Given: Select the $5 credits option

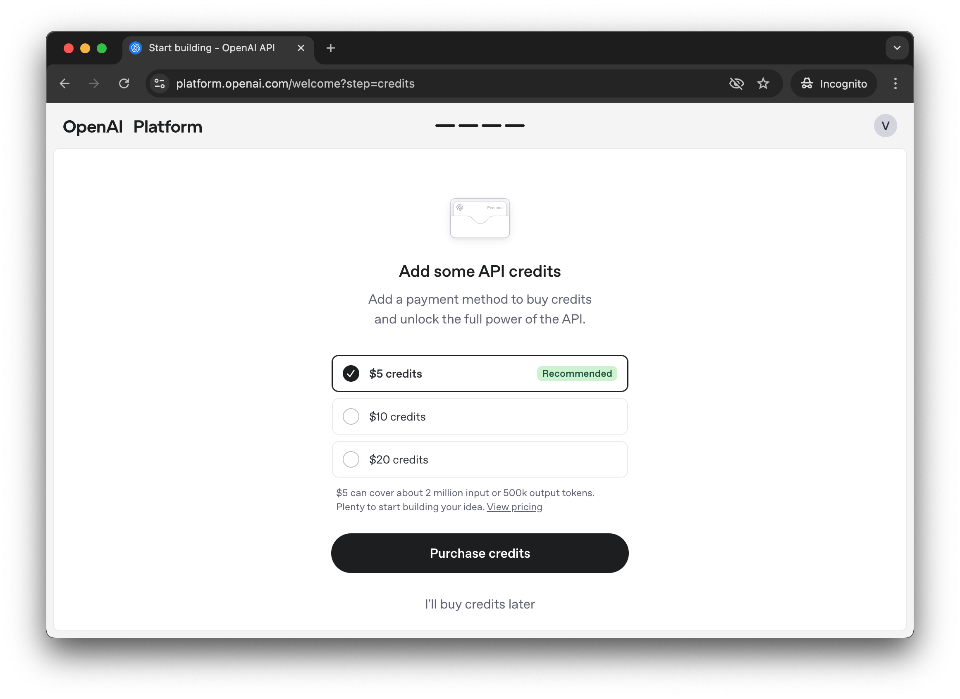Looking at the screenshot, I should (480, 373).
